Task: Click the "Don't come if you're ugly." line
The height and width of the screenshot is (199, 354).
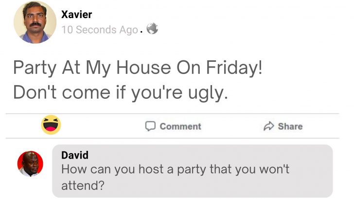Action: coord(120,92)
